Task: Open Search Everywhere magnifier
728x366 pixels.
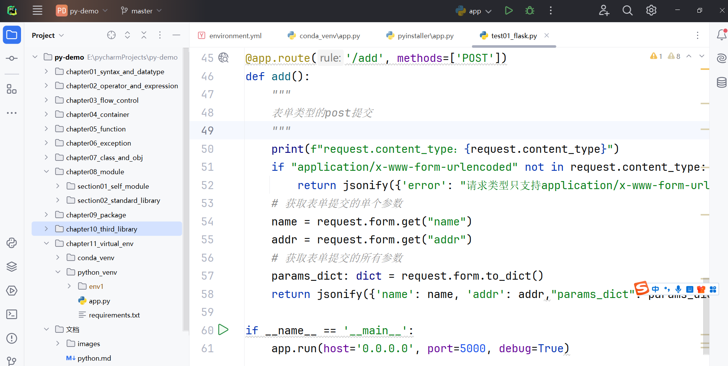Action: coord(627,11)
